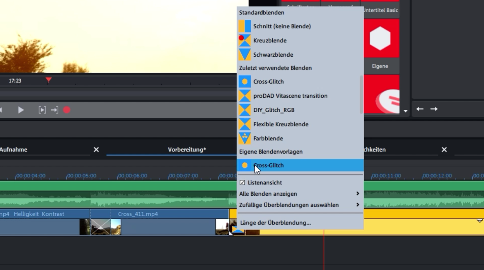Screen dimensions: 484x270
Task: Start recording with the red record button
Action: (67, 110)
